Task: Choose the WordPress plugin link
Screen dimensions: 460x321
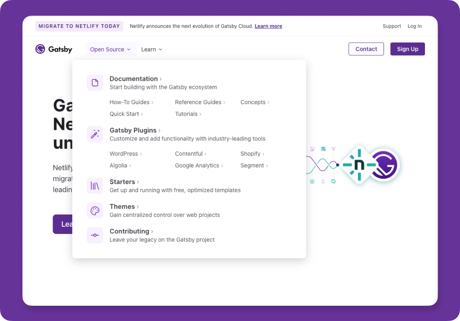Action: (126, 154)
